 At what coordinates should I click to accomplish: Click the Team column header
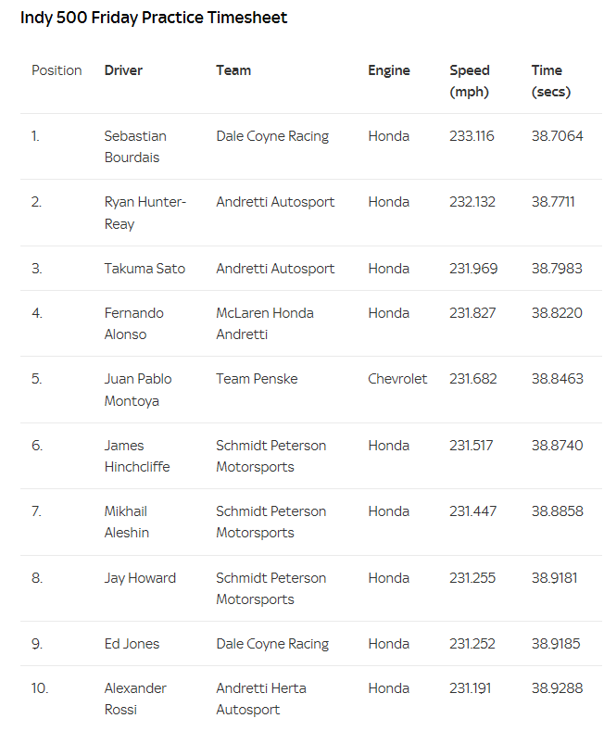[233, 70]
